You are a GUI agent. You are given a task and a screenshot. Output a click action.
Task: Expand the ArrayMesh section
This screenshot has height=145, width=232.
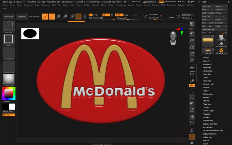[x=207, y=64]
